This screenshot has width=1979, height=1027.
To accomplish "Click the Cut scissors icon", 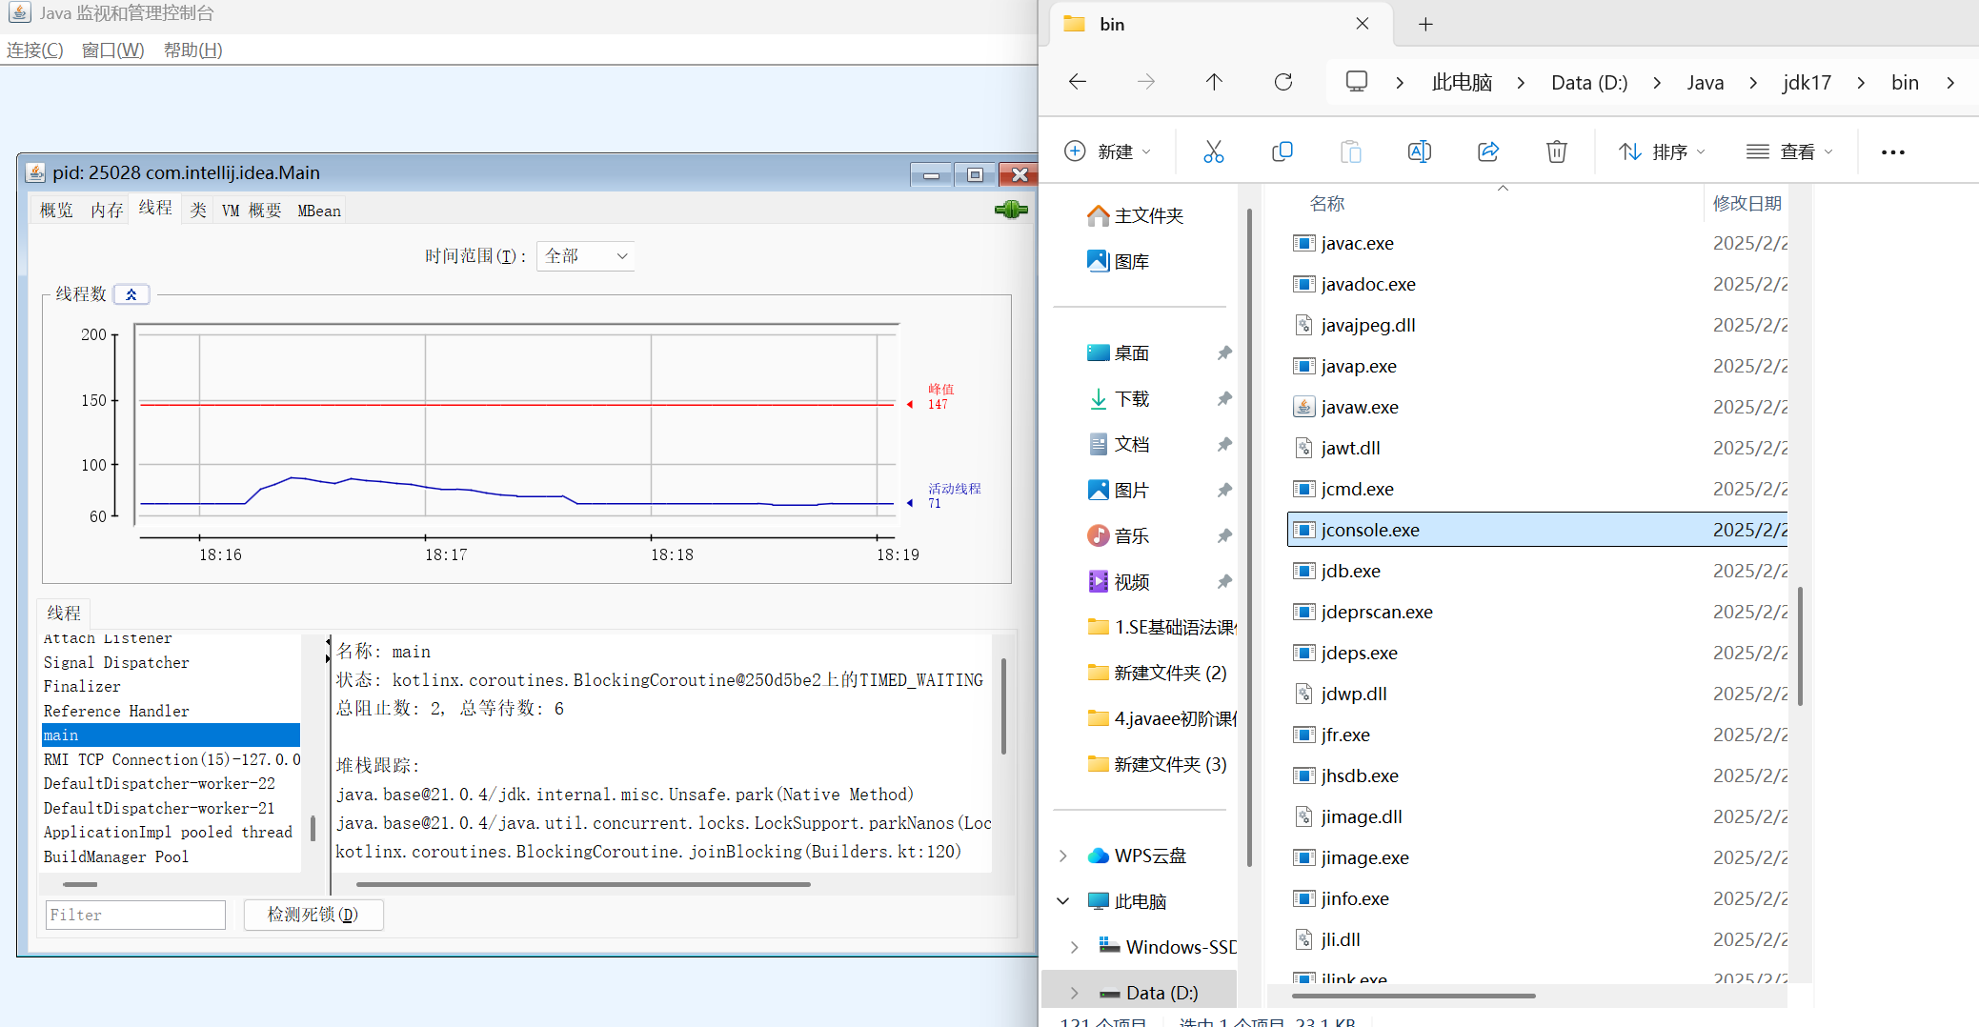I will (1213, 151).
